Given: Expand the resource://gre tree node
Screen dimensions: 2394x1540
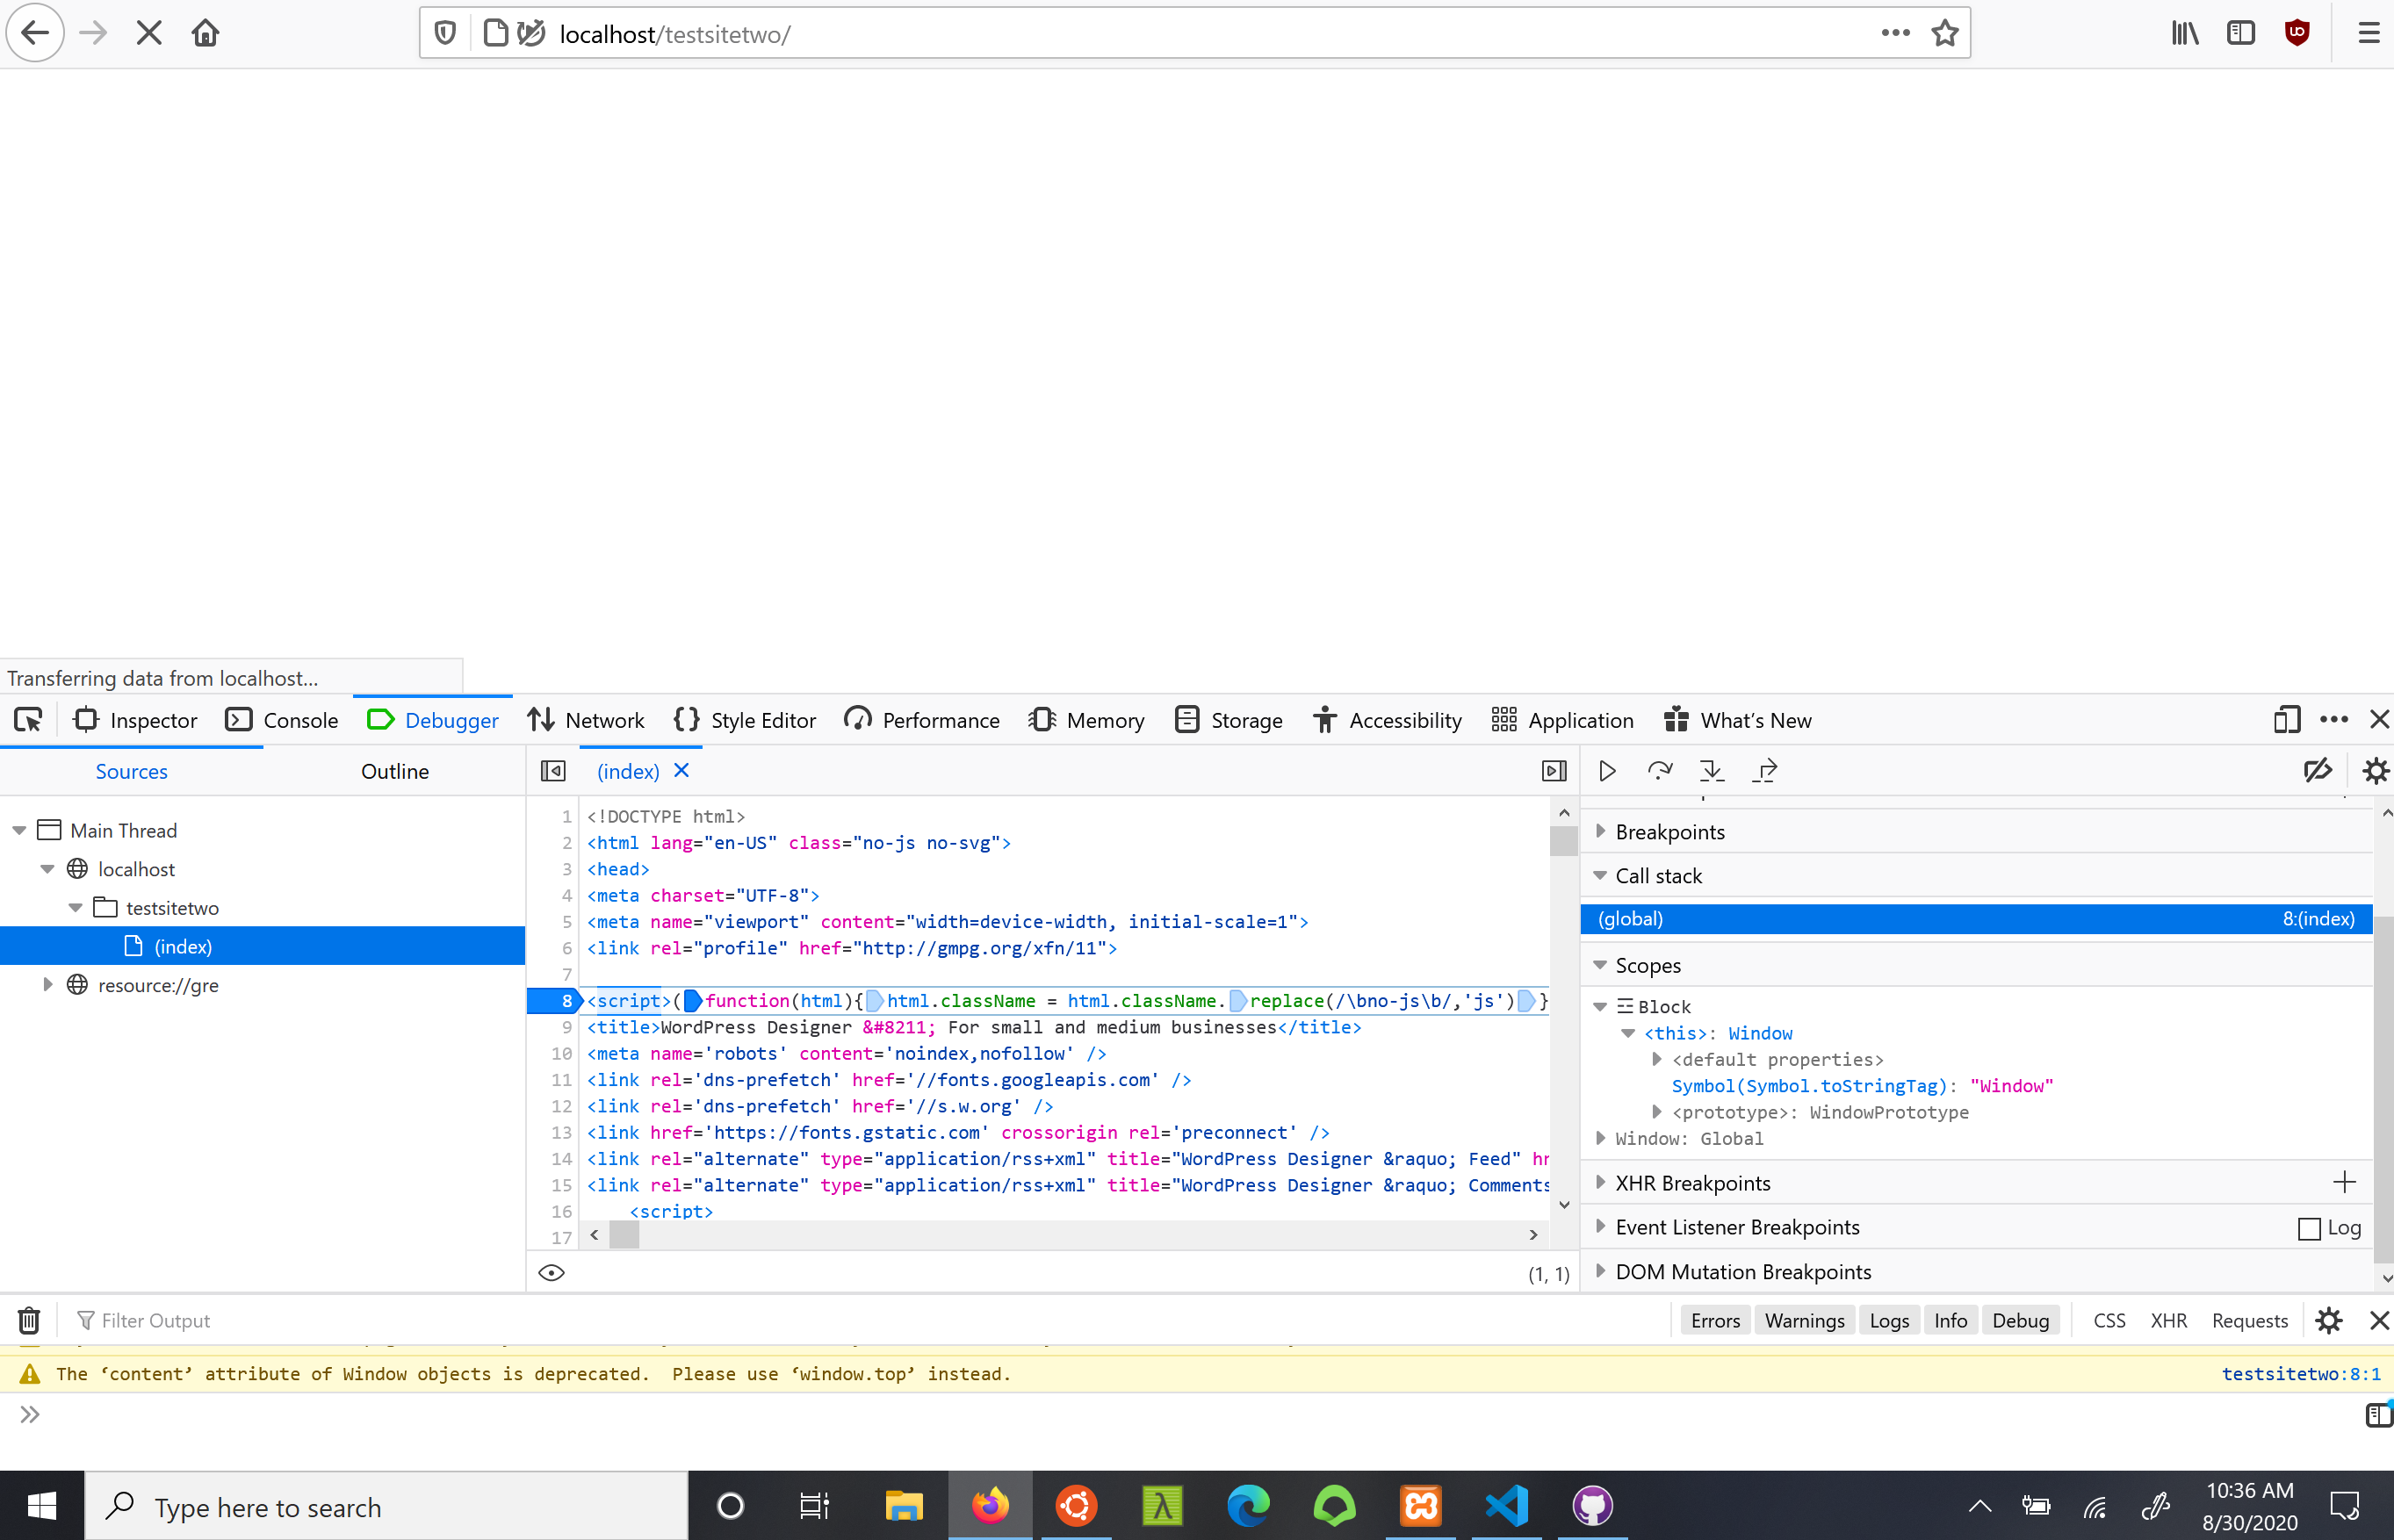Looking at the screenshot, I should tap(47, 985).
